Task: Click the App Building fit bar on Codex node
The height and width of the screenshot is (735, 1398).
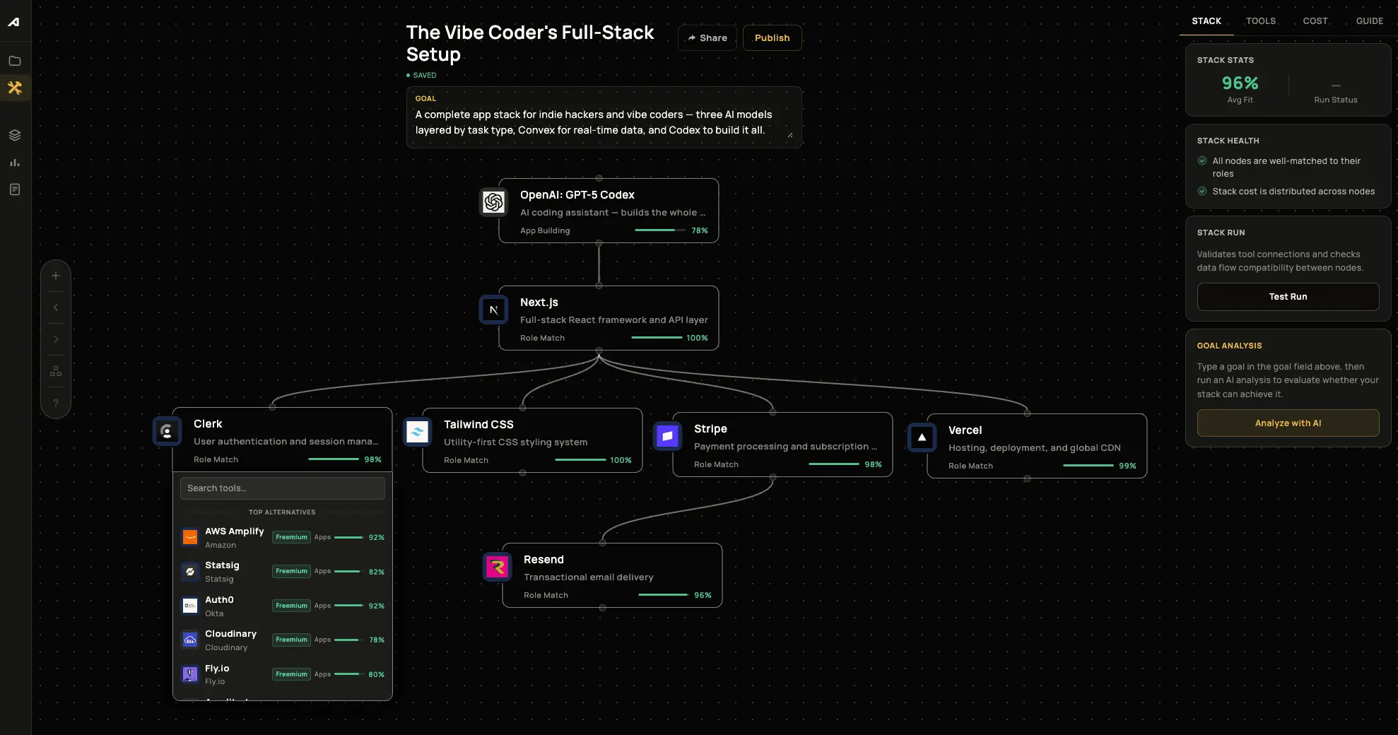Action: 660,230
